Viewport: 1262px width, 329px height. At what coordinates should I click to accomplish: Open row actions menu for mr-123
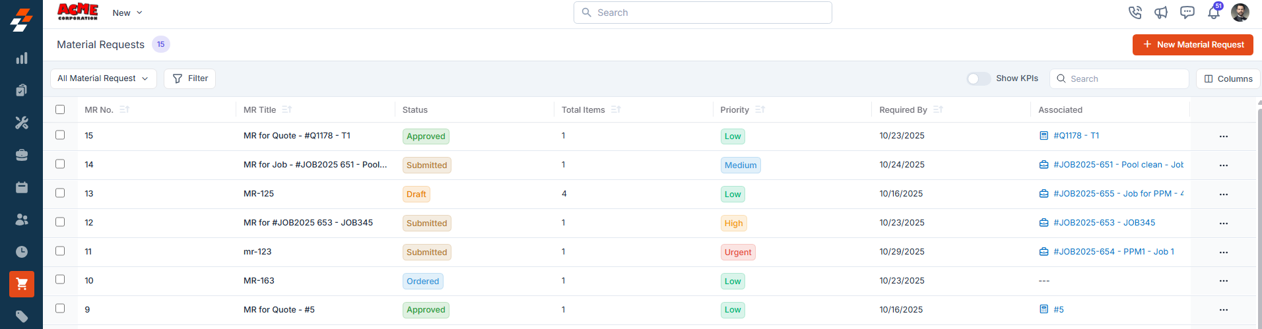tap(1224, 253)
